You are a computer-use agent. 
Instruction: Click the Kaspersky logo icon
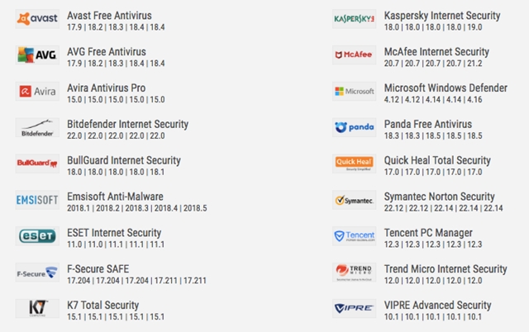point(355,19)
